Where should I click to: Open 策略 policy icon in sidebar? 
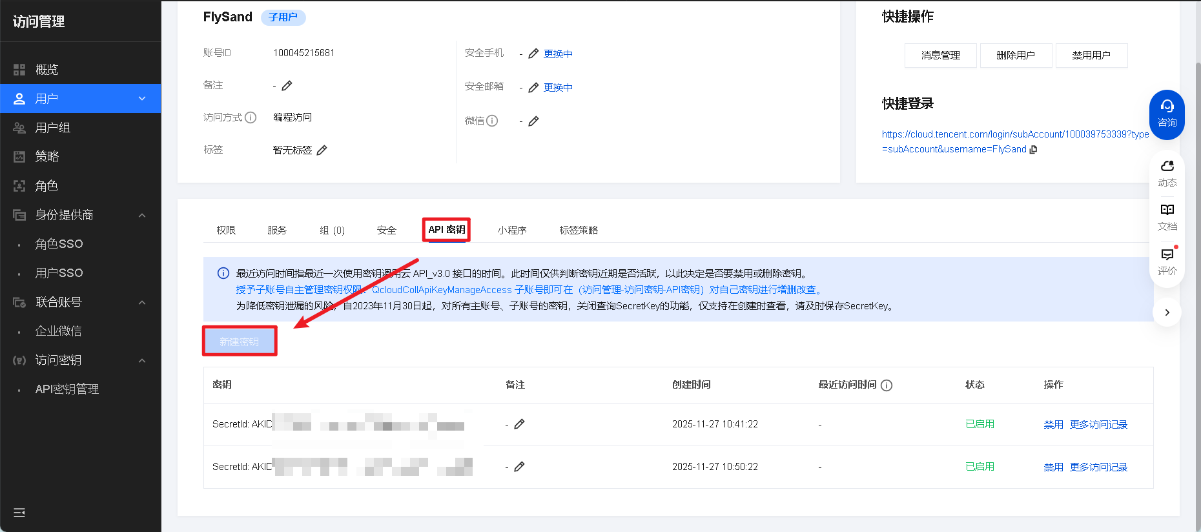point(19,156)
